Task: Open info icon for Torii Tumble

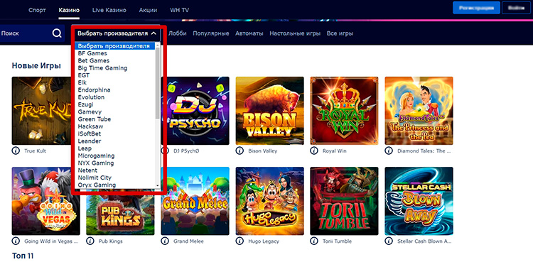Action: click(314, 241)
